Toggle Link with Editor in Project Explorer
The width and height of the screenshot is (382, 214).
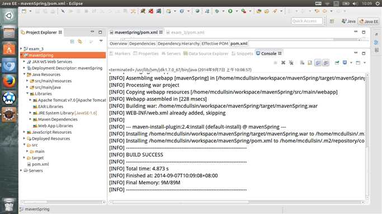click(x=80, y=42)
